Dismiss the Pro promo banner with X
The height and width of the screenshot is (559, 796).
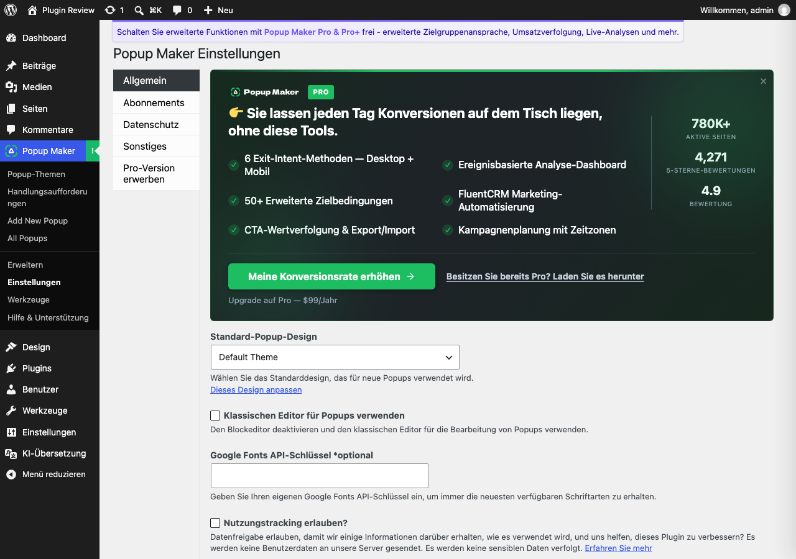764,81
